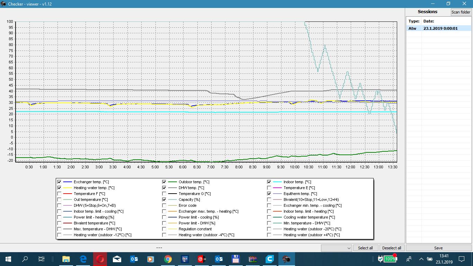
Task: Enable the Temperature F [°C] series
Action: click(x=59, y=194)
